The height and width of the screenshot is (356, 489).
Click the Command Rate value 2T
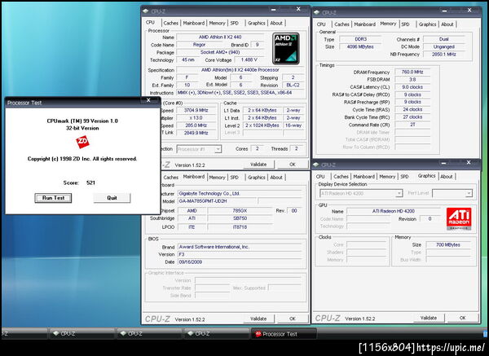point(412,125)
